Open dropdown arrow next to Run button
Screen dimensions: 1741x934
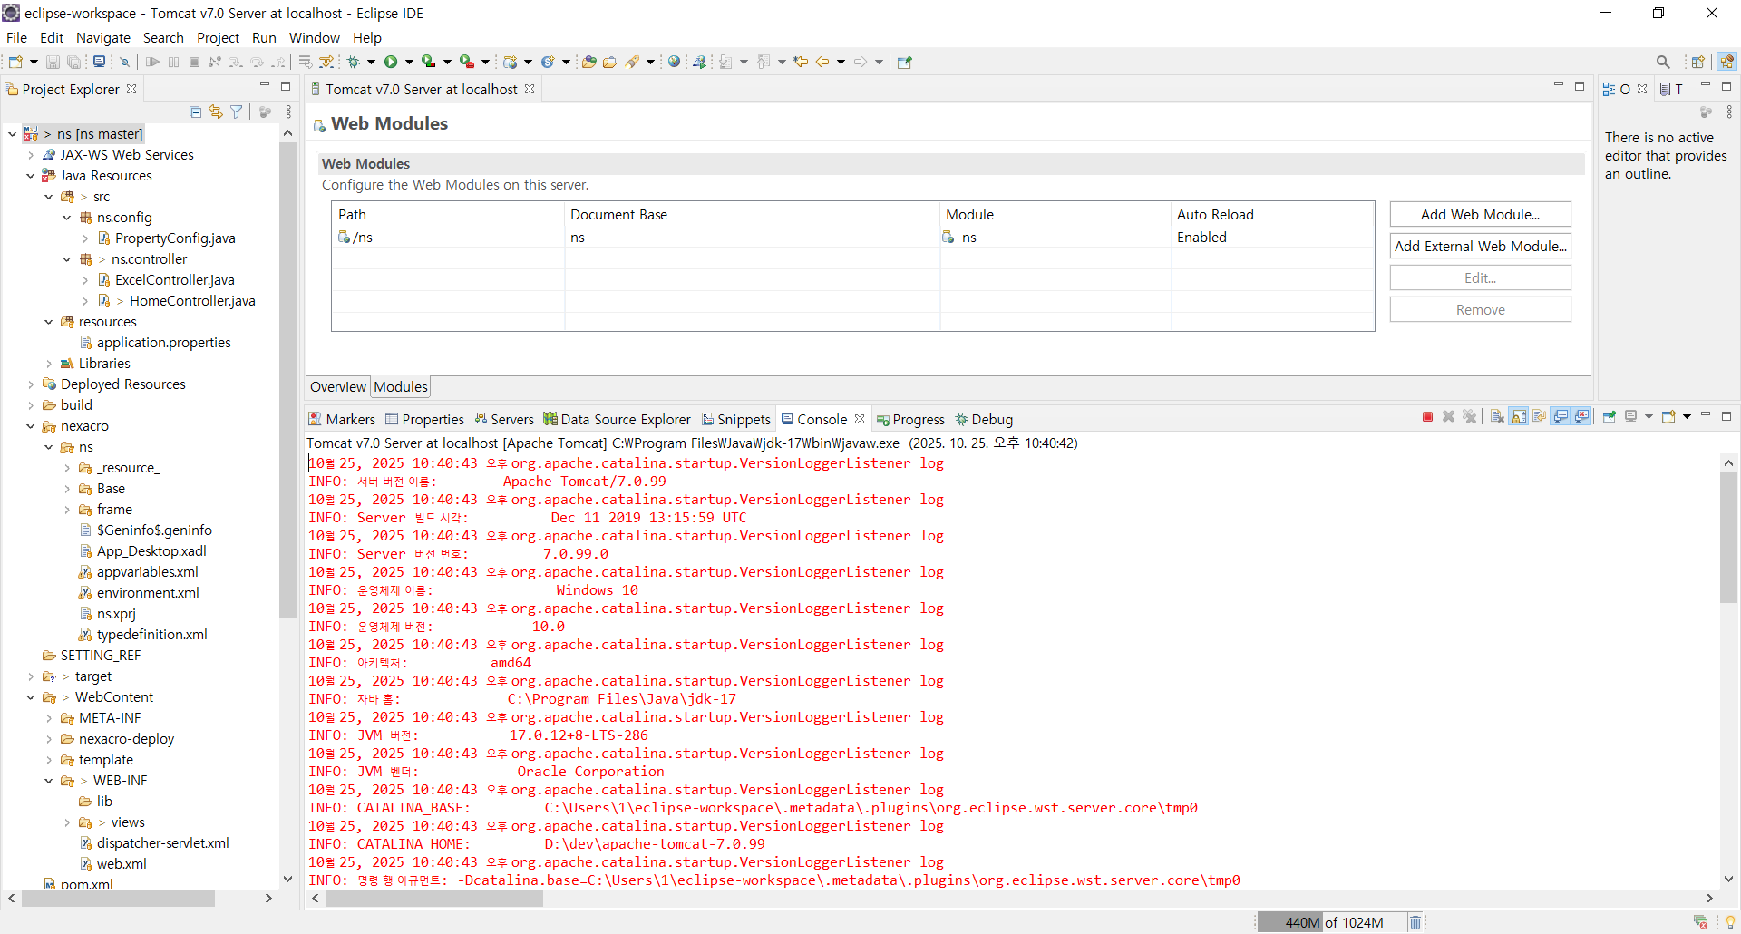click(409, 62)
